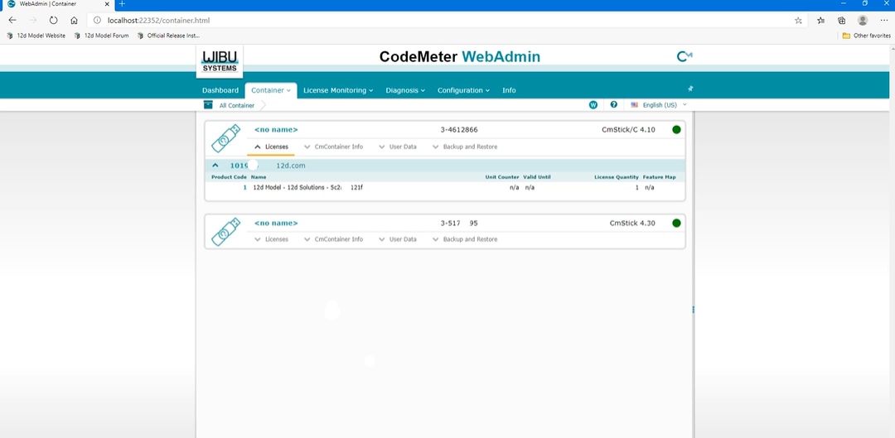Expand User Data for container 3-4612866
This screenshot has height=438, width=895.
click(397, 147)
